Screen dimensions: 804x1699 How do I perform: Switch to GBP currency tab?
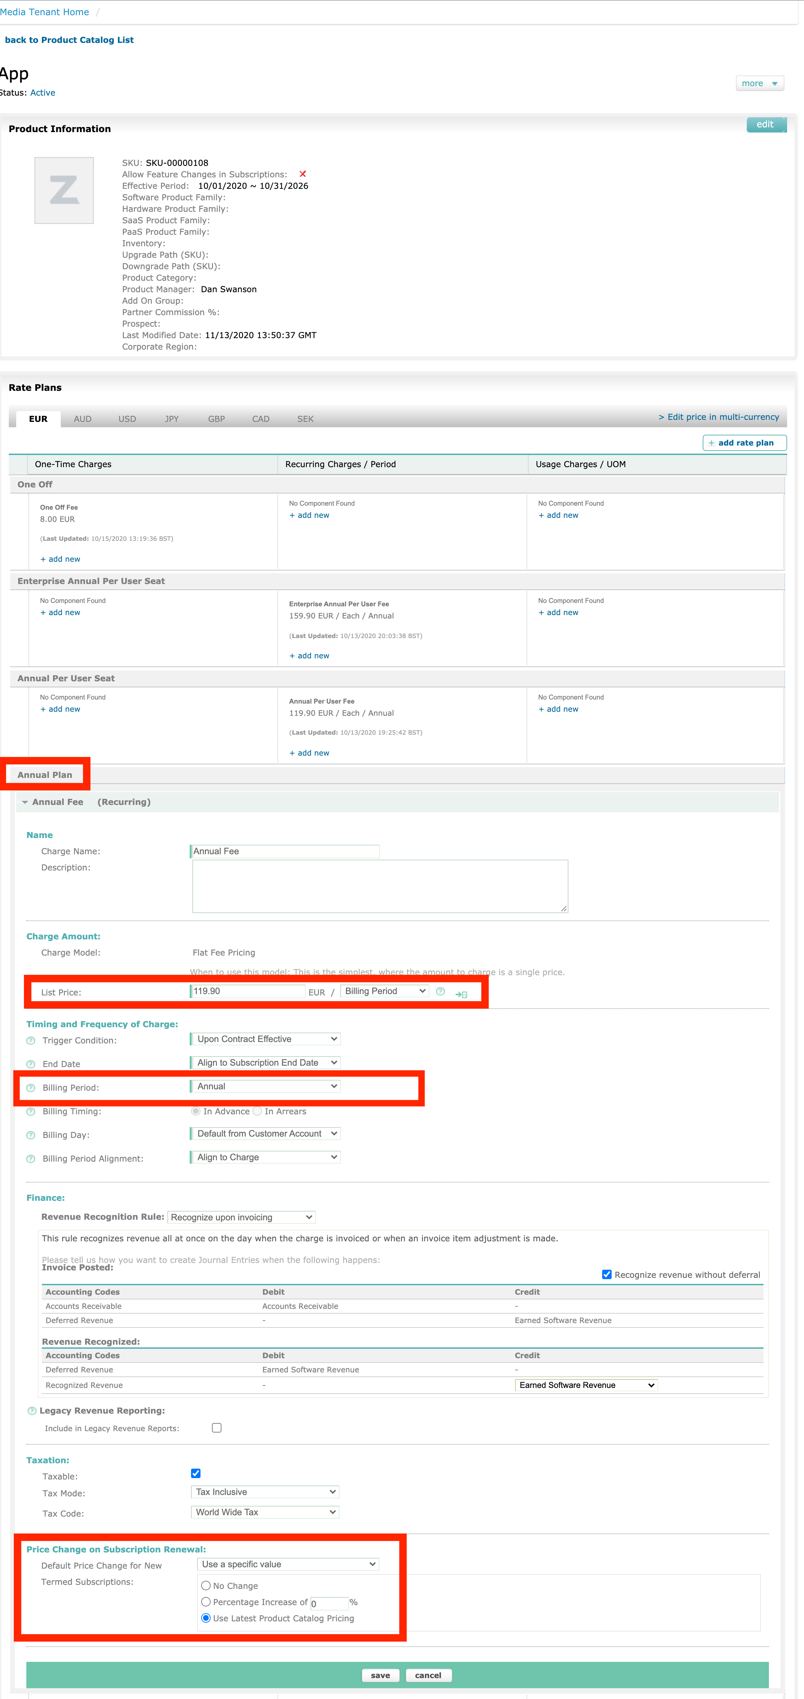tap(216, 419)
